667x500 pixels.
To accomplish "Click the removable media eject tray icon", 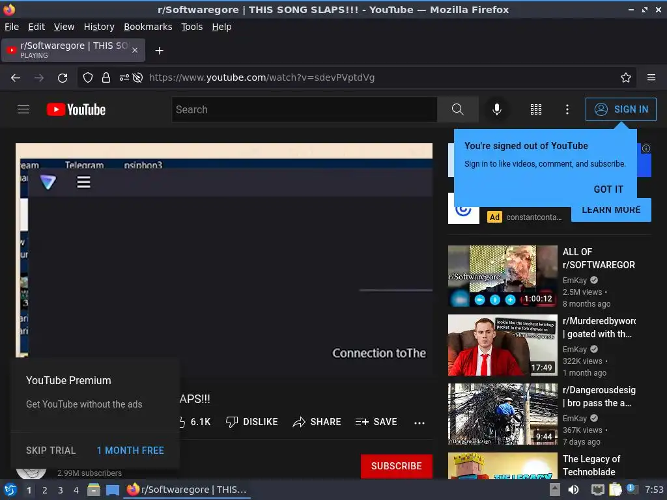I will tap(554, 490).
